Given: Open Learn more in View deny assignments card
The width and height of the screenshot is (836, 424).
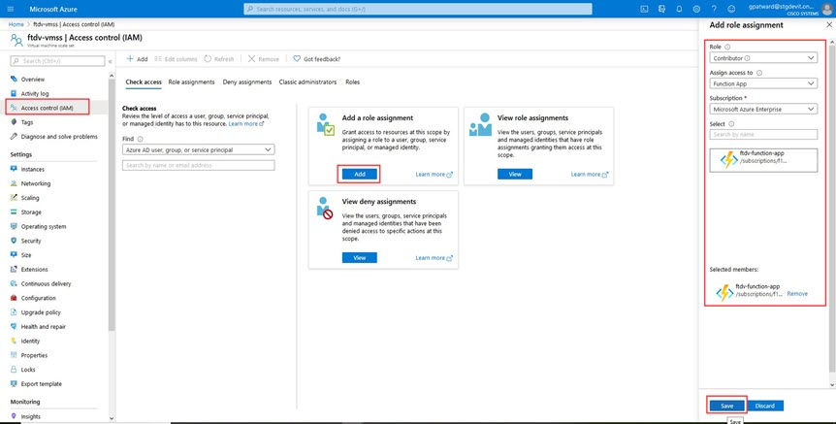Looking at the screenshot, I should tap(434, 258).
